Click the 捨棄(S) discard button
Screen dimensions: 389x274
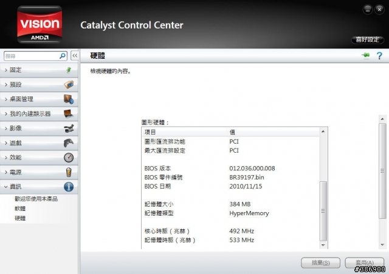(x=320, y=262)
